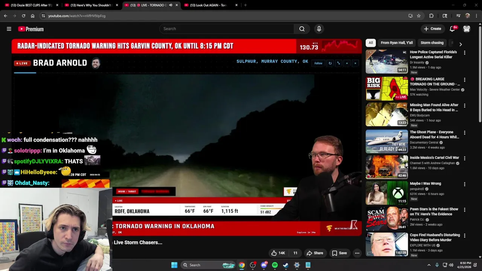Open taskbar volume speaker icon
The width and height of the screenshot is (482, 271).
(451, 265)
